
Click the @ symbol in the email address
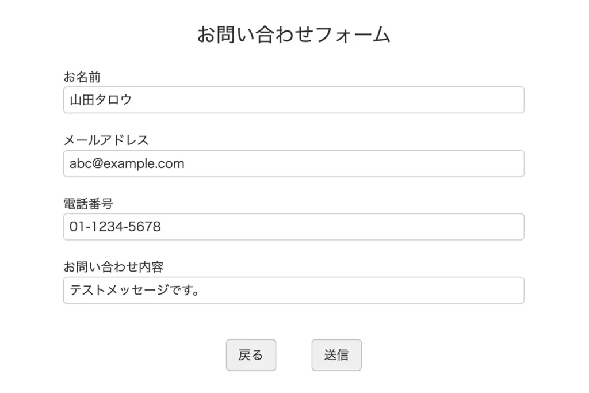coord(97,164)
